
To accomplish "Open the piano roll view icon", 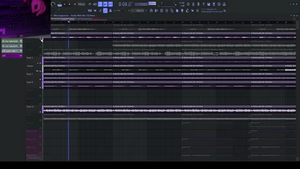I will (156, 10).
